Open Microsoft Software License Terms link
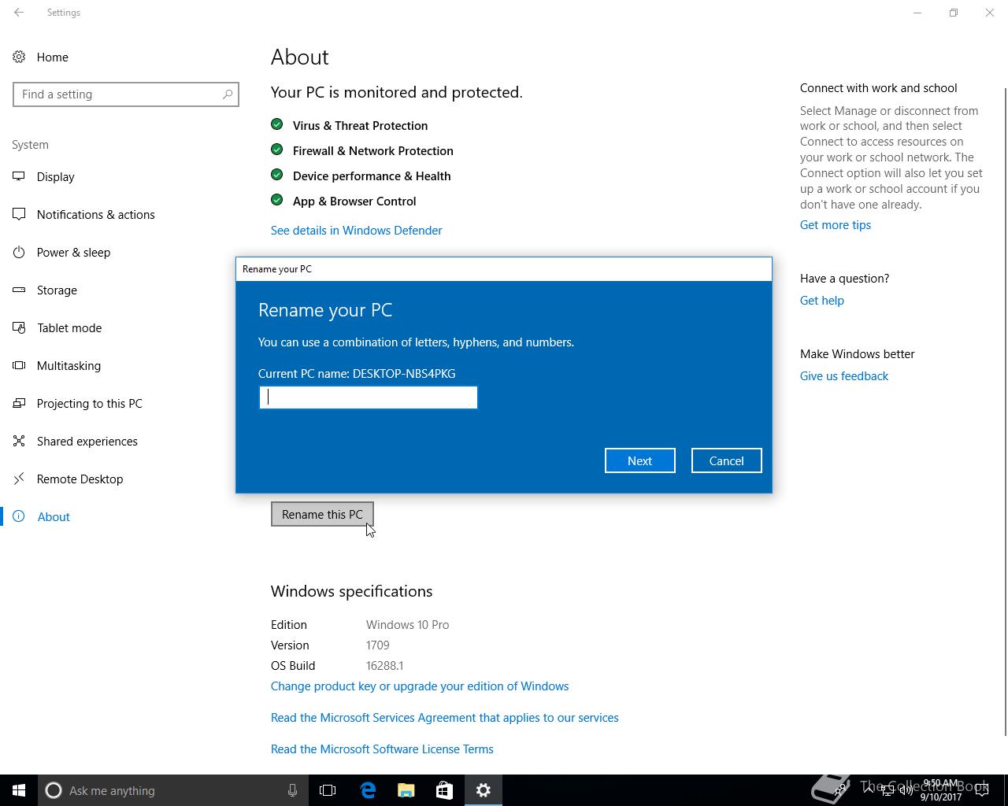The width and height of the screenshot is (1008, 806). 382,749
